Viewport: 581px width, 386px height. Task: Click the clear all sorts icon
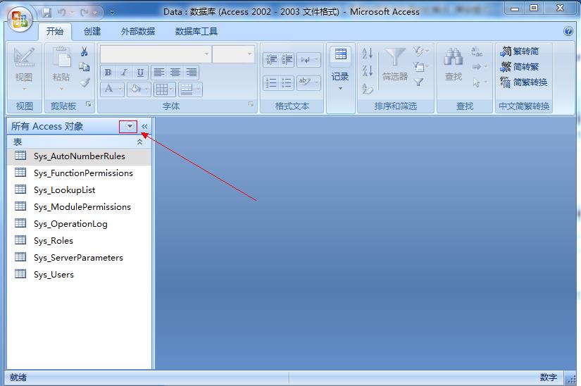tap(367, 88)
